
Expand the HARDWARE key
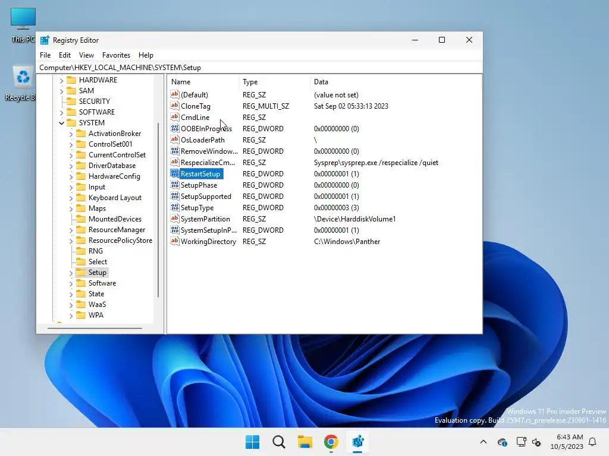61,80
